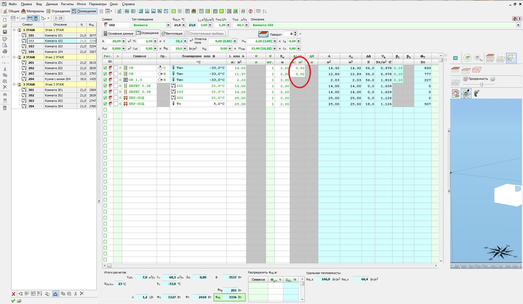Click the calculator icon above room list
The height and width of the screenshot is (304, 523).
(x=36, y=18)
